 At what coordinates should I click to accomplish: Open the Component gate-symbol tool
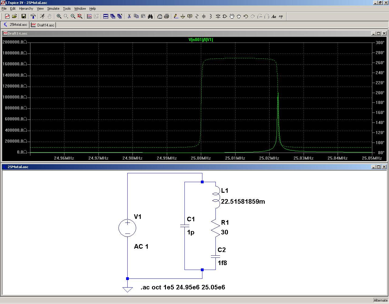[225, 16]
